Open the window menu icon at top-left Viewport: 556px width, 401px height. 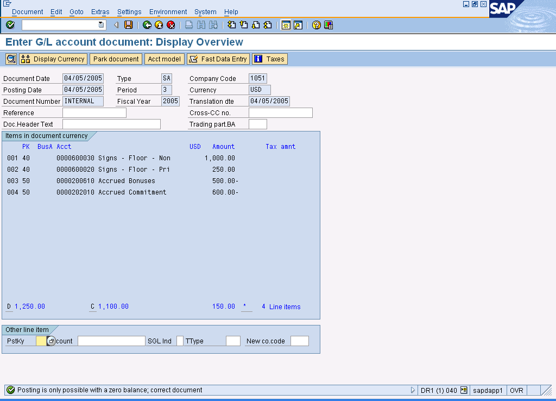7,4
